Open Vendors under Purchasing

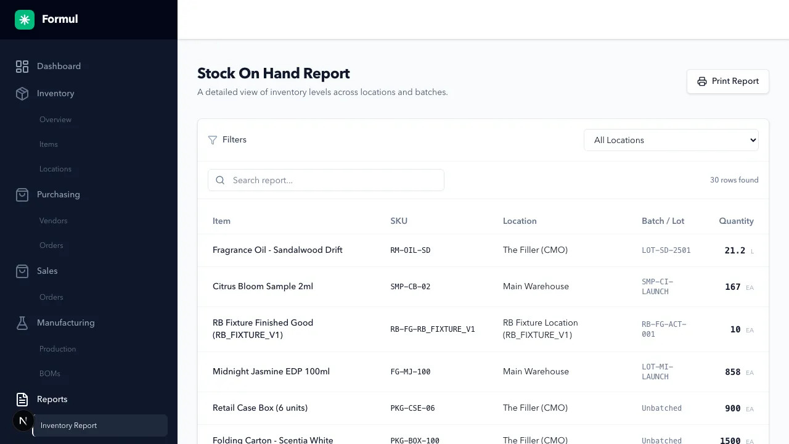tap(53, 220)
